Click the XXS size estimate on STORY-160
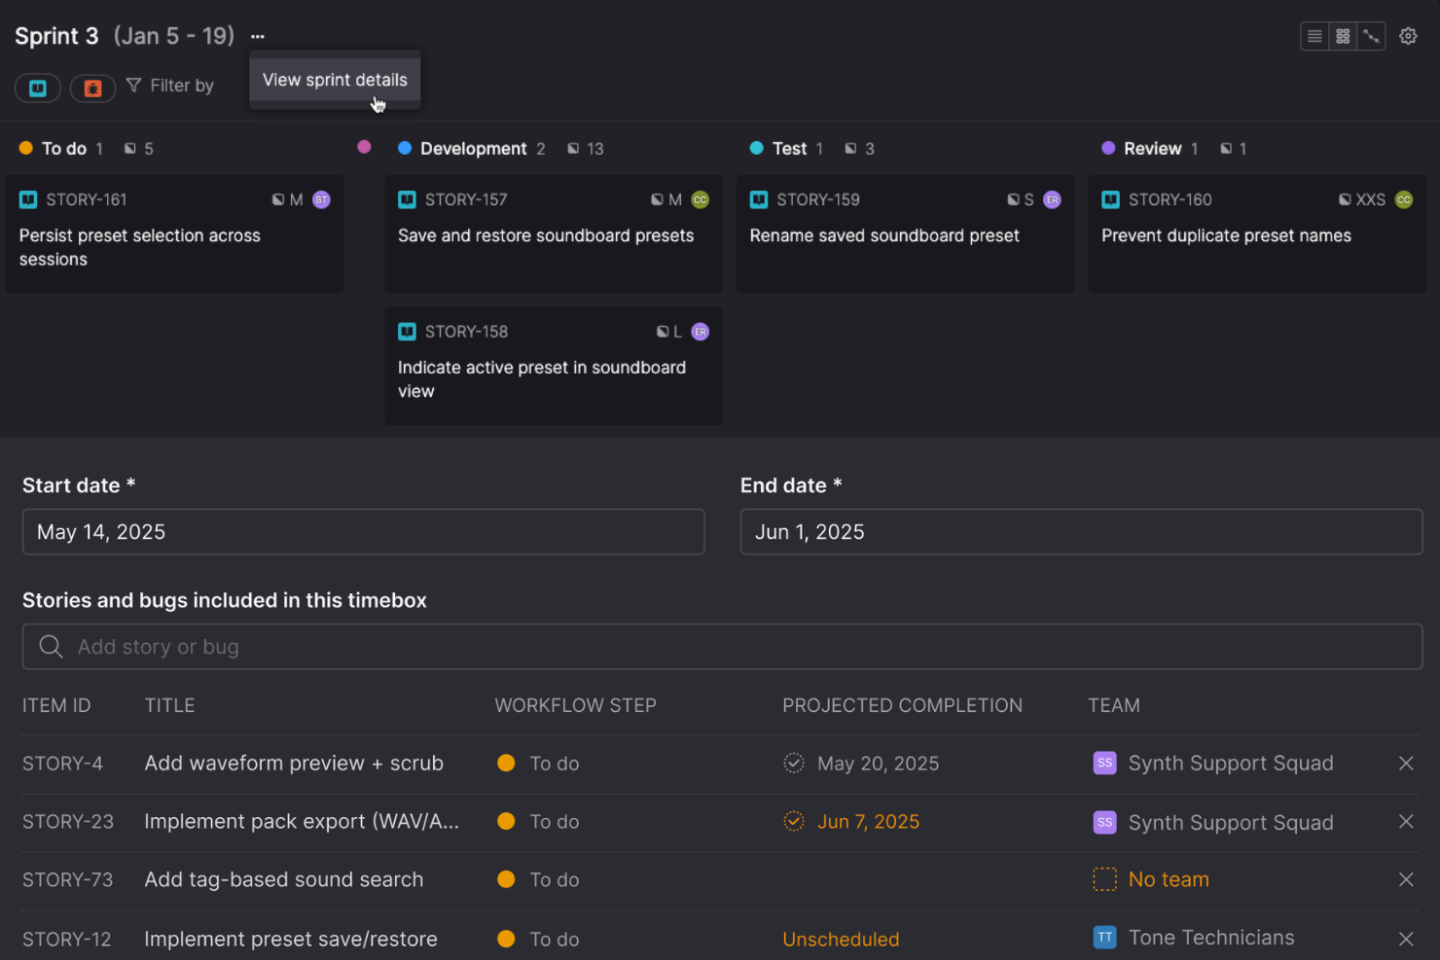1440x960 pixels. coord(1362,199)
